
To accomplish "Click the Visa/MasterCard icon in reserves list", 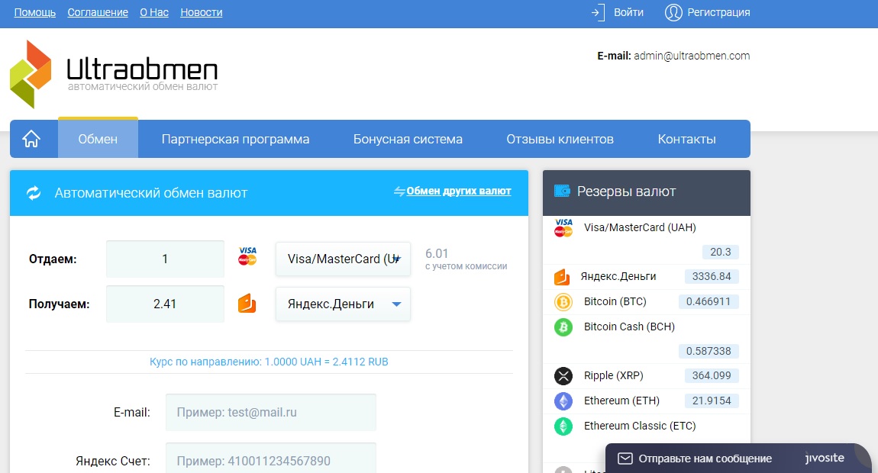I will click(x=563, y=228).
